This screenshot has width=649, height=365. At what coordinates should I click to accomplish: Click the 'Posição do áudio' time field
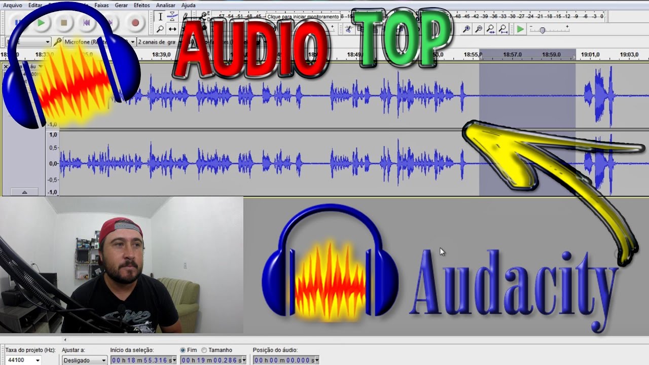coord(283,360)
